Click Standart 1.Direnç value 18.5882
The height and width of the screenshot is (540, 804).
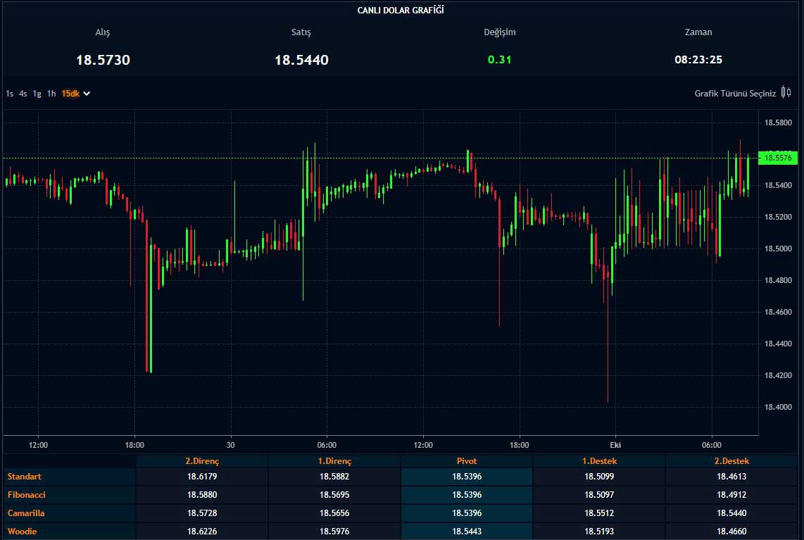(x=334, y=477)
